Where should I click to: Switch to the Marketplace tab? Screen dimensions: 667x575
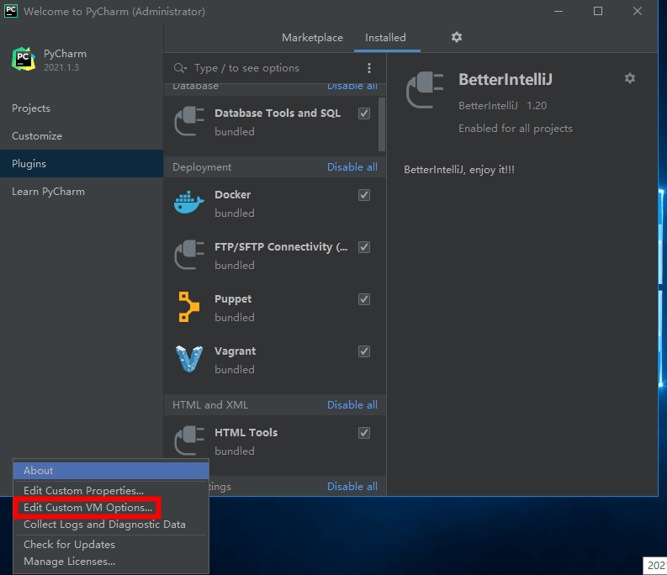(x=312, y=38)
